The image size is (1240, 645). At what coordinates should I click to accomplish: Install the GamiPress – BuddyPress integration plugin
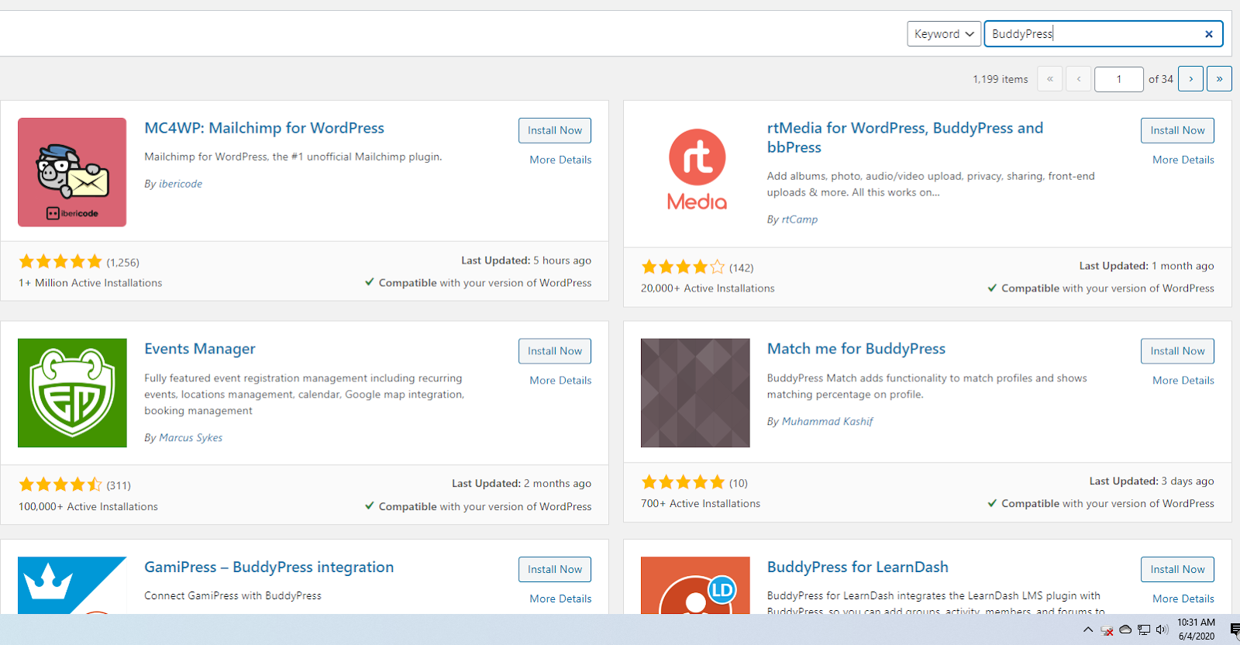pos(555,569)
